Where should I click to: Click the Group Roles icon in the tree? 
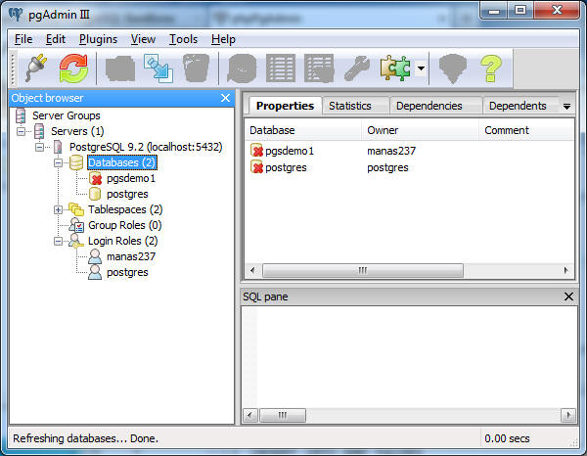pos(76,225)
